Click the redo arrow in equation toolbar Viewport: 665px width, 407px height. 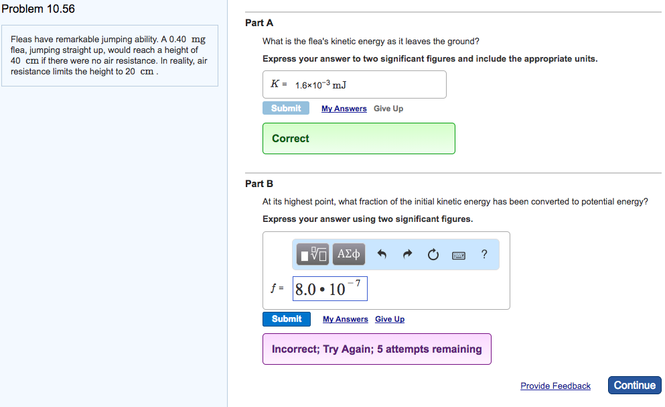coord(407,254)
